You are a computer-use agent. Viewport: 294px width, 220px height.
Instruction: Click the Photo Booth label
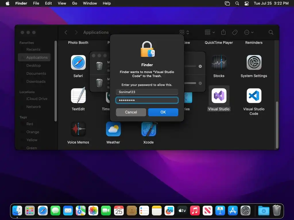click(78, 43)
